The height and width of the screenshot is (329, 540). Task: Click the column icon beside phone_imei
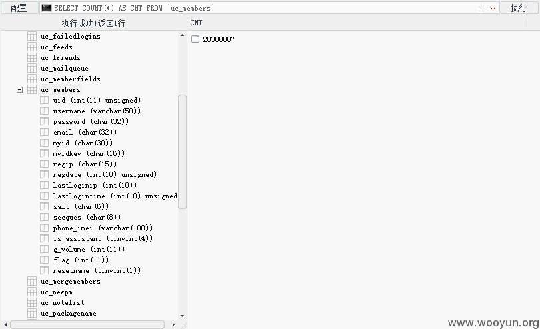click(x=44, y=228)
